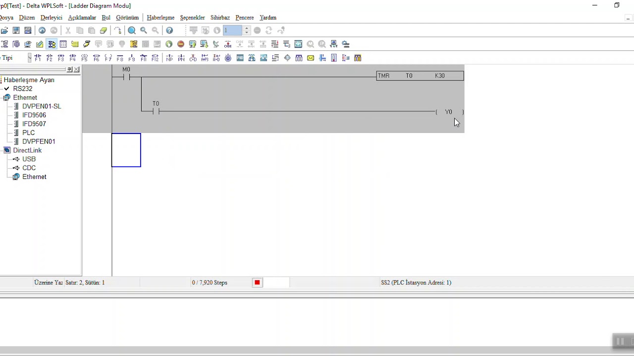This screenshot has width=634, height=356.
Task: Select Ethernet under DirectLink
Action: point(34,177)
